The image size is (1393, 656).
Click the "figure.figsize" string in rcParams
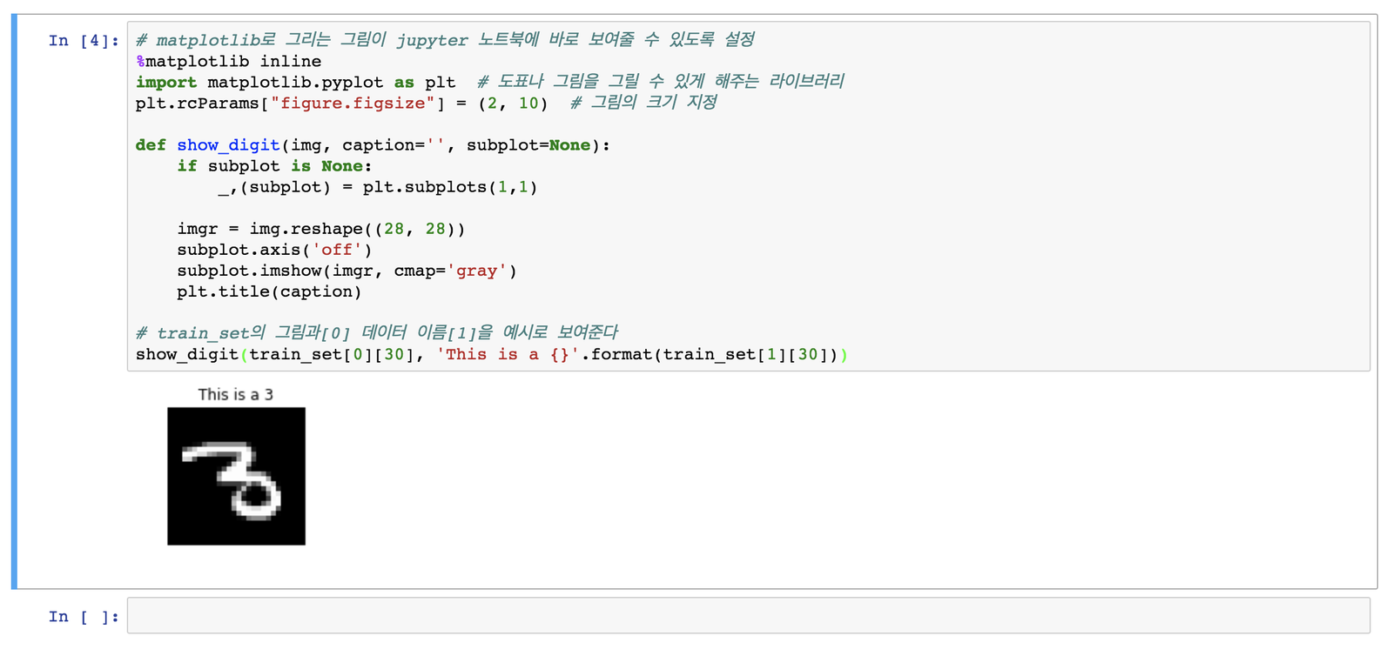353,104
